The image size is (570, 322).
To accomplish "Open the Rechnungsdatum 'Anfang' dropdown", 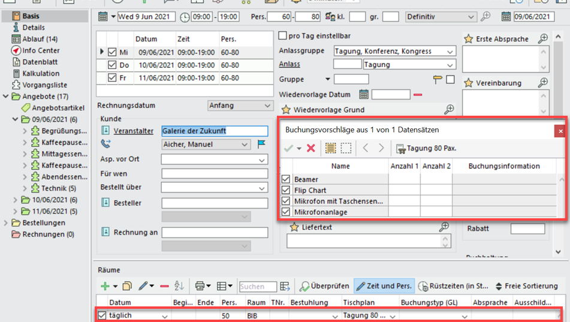I will (x=267, y=106).
